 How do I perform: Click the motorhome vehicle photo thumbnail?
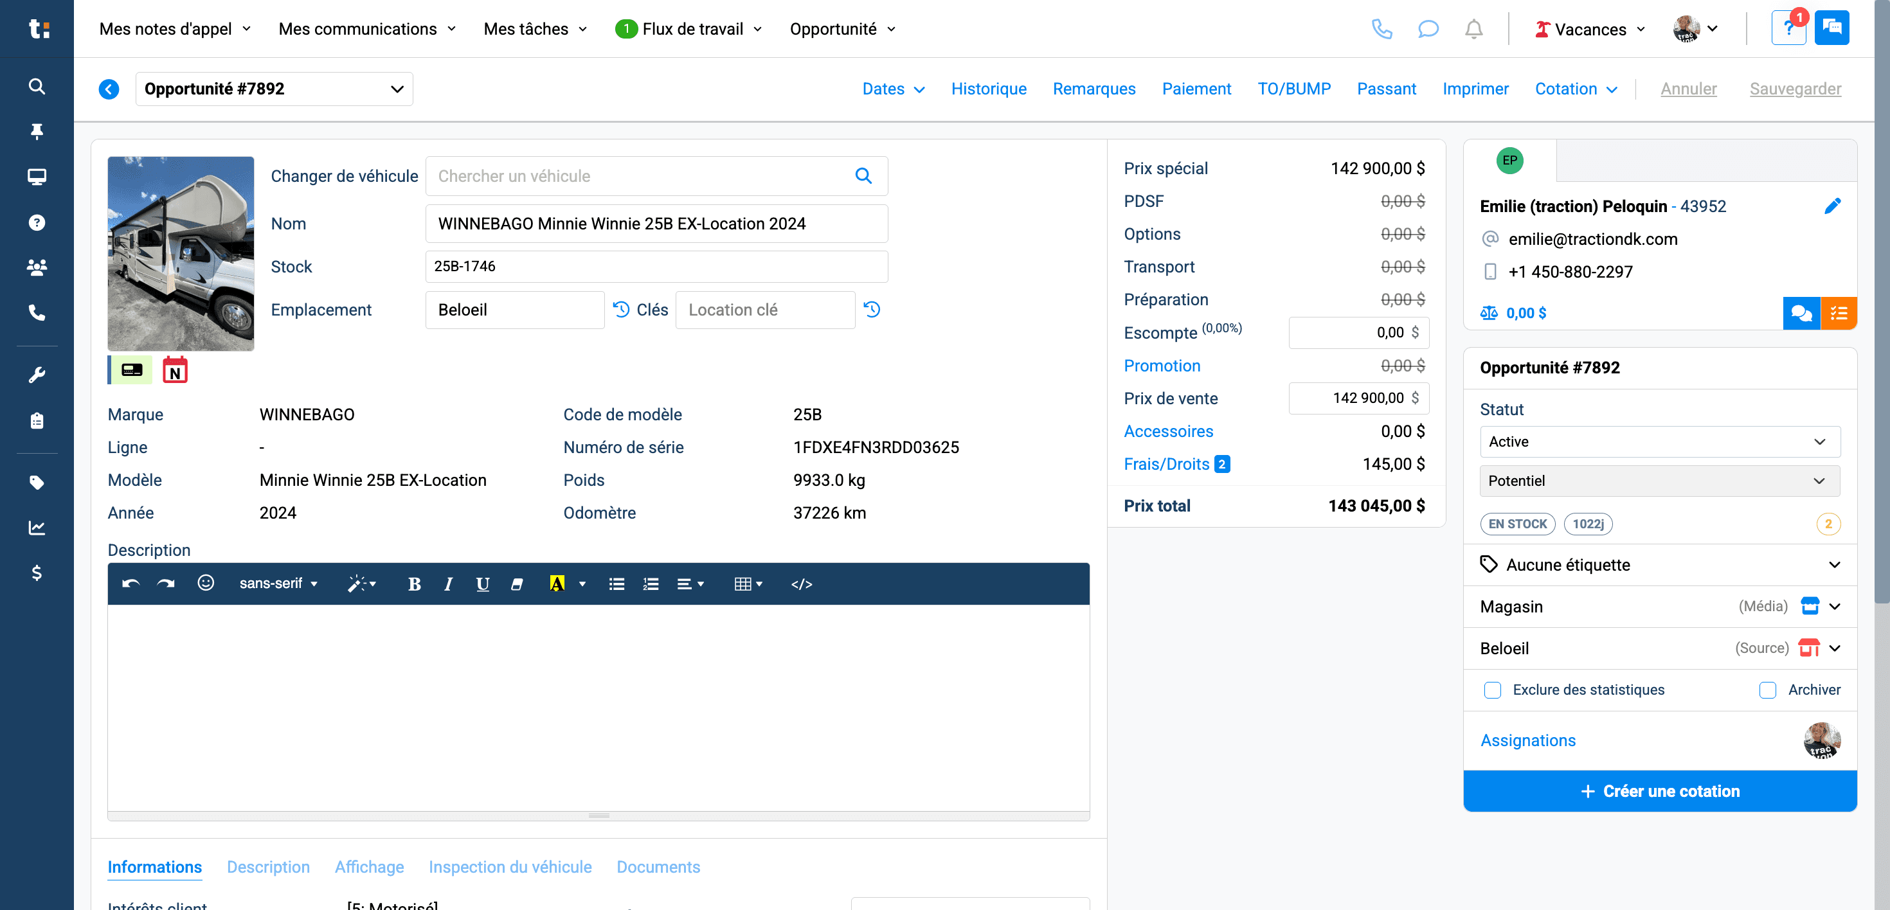[181, 254]
